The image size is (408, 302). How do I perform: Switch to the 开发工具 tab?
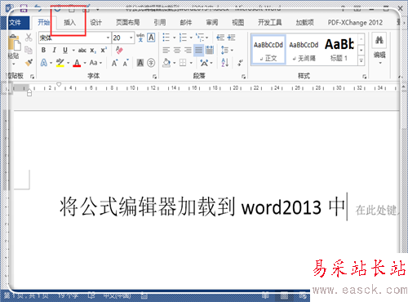(x=270, y=23)
